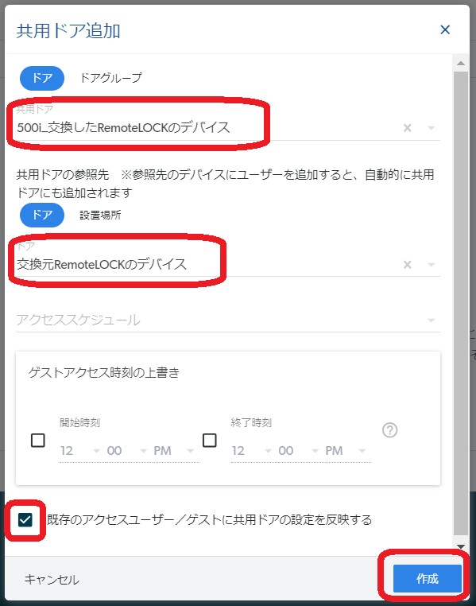The width and height of the screenshot is (476, 606).
Task: Select the top ドア tab pill
Action: point(42,78)
